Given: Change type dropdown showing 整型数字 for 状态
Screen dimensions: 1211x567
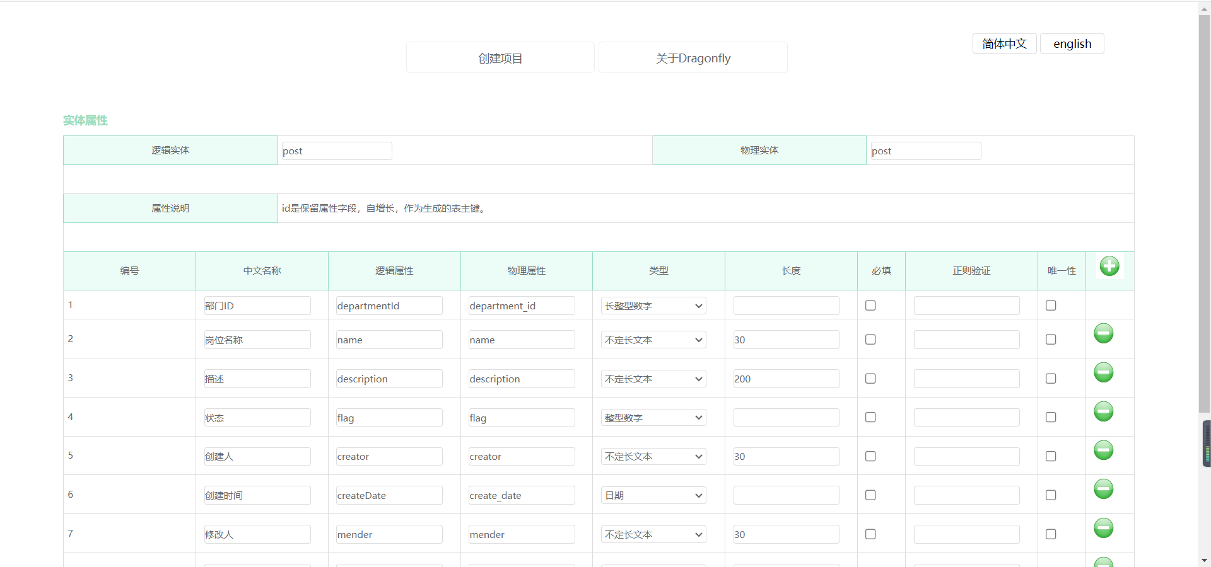Looking at the screenshot, I should (653, 418).
